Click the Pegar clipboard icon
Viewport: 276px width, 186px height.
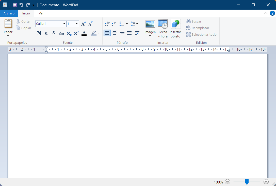(8, 24)
